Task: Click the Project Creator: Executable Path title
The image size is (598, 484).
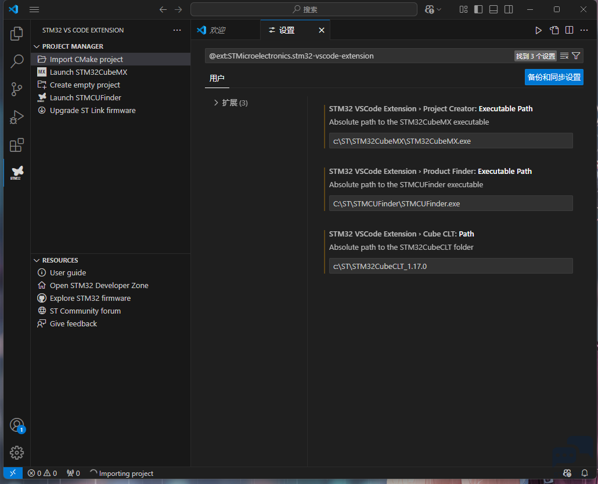Action: pos(431,109)
